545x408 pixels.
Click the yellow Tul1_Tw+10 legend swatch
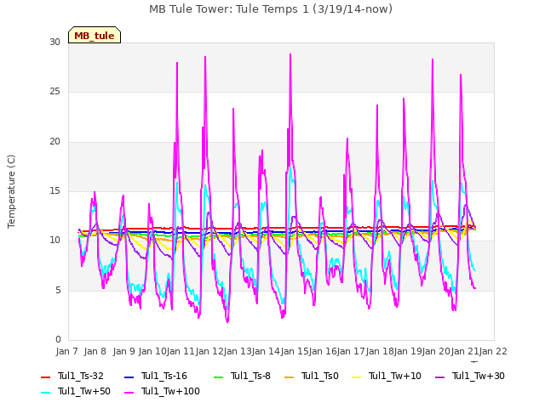(x=356, y=377)
